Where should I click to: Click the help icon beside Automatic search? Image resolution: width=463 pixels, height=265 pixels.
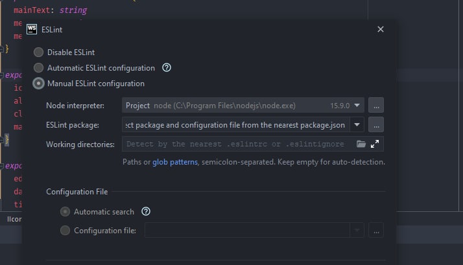[x=146, y=211]
